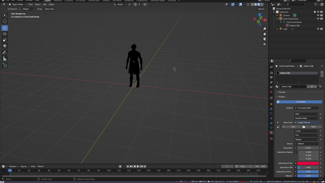The width and height of the screenshot is (325, 183).
Task: Select the Measure tool
Action: click(5, 59)
